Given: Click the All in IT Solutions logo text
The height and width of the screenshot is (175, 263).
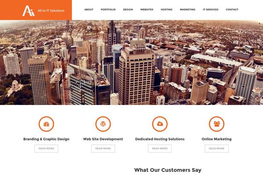Looking at the screenshot, I should (51, 10).
